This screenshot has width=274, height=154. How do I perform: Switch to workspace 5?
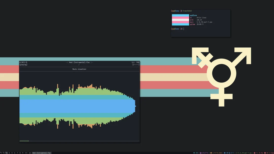[x=12, y=153]
